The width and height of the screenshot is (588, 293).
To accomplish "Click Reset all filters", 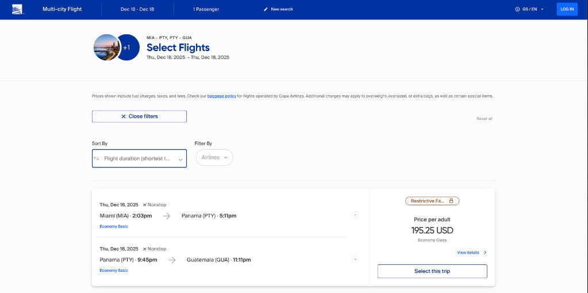I will tap(484, 119).
